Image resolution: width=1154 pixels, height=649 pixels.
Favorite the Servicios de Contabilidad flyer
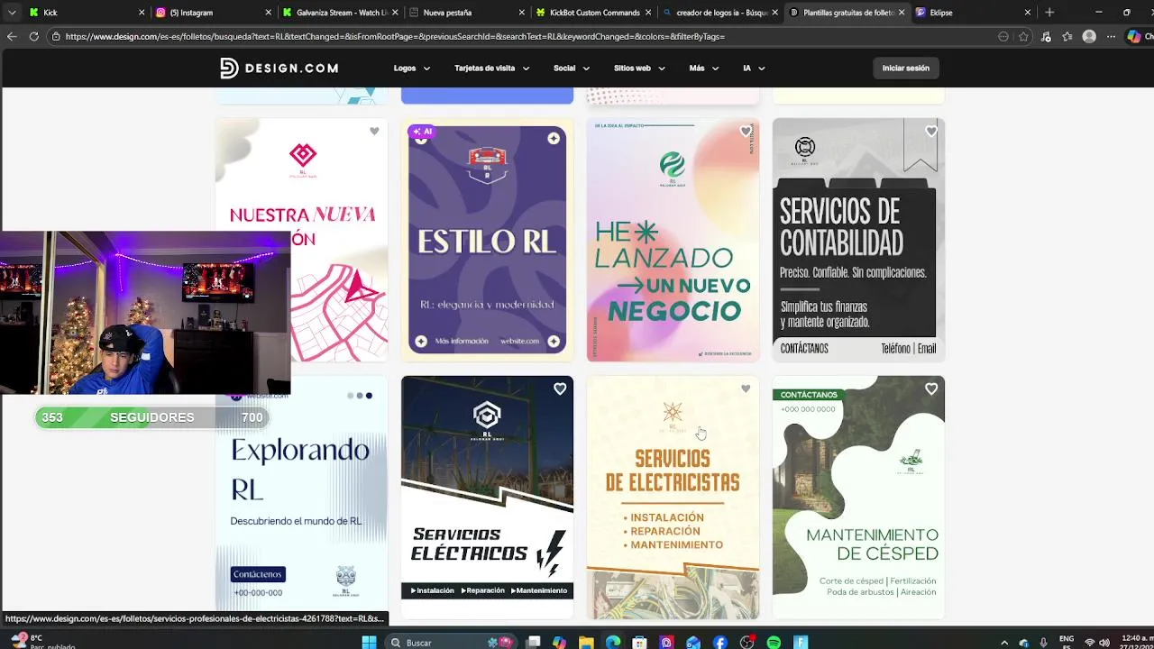coord(931,132)
